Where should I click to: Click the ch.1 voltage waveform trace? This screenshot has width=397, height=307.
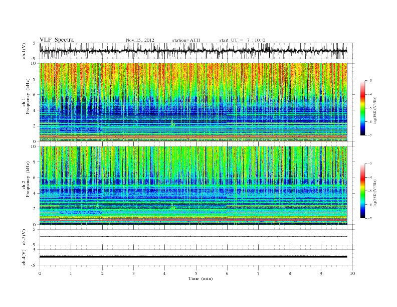193,51
